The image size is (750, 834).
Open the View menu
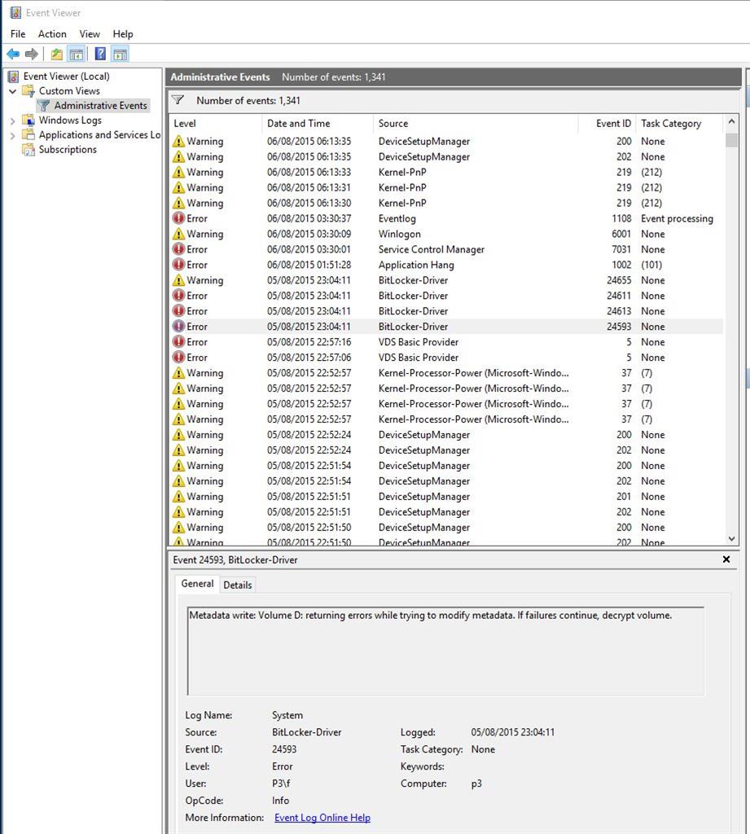(x=90, y=34)
